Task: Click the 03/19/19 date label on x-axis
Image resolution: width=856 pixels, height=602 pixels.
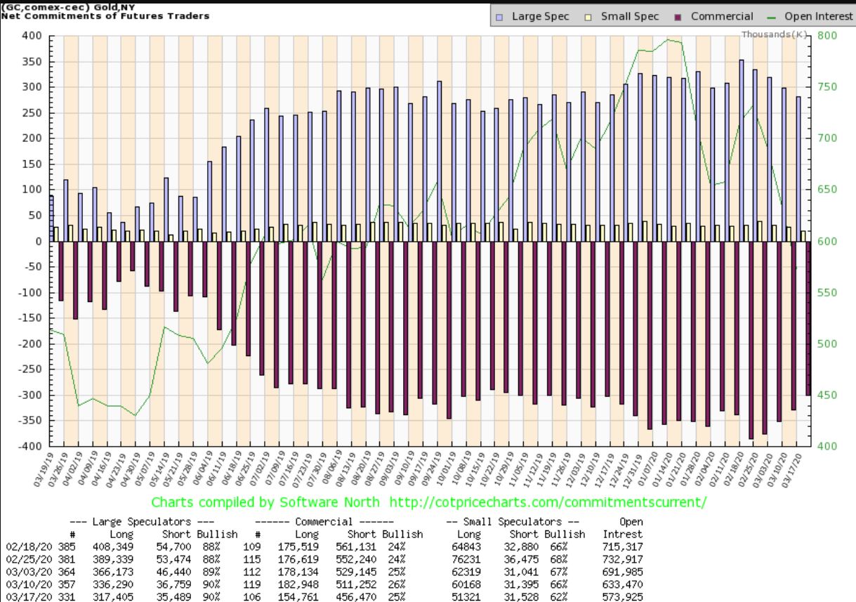Action: tap(47, 471)
